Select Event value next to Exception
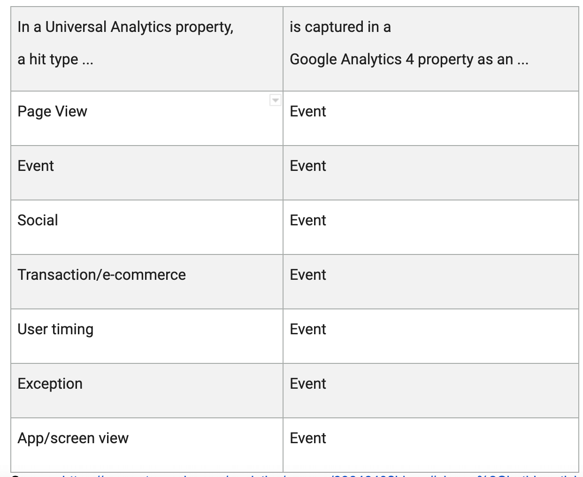 [x=308, y=384]
